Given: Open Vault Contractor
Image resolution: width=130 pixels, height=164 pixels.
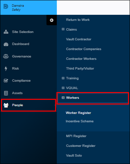Looking at the screenshot, I should pos(79,39).
